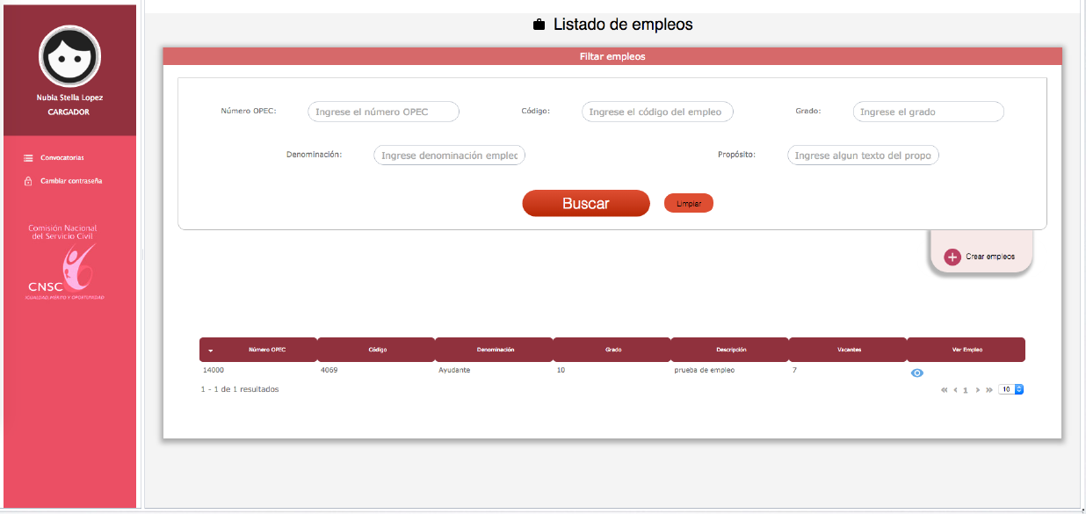Screen dimensions: 1086x514
Task: Click the plus icon for Crear empleos
Action: 952,257
